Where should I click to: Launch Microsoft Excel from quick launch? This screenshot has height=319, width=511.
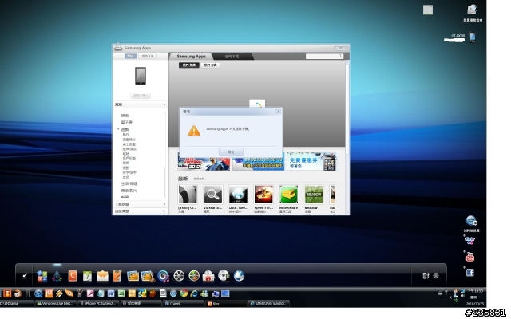coord(121,293)
